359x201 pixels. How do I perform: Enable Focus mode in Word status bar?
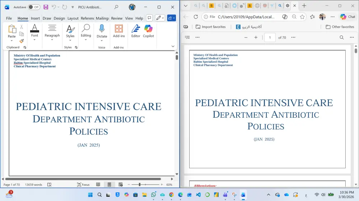(83, 185)
